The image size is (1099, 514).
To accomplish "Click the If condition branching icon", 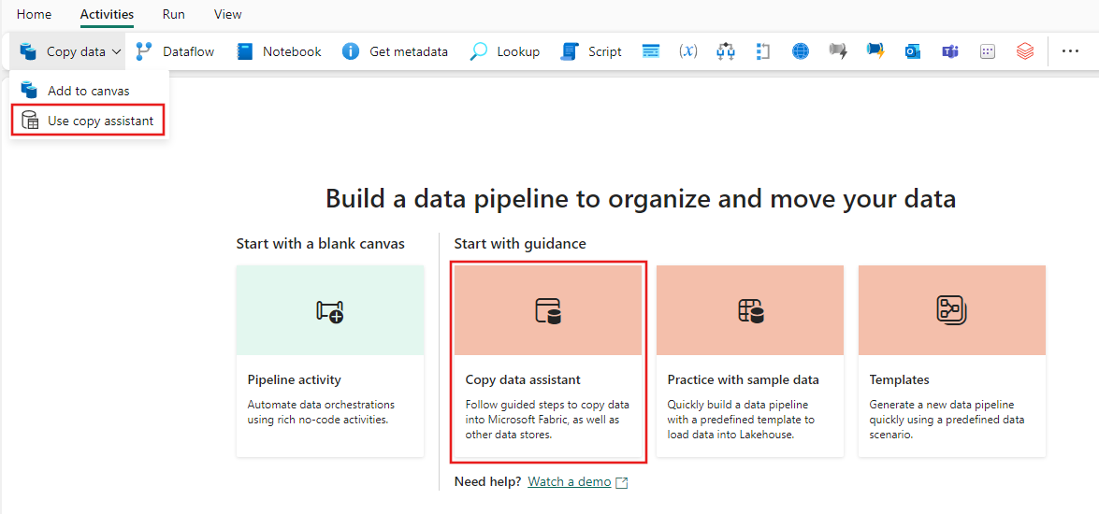I will [726, 51].
